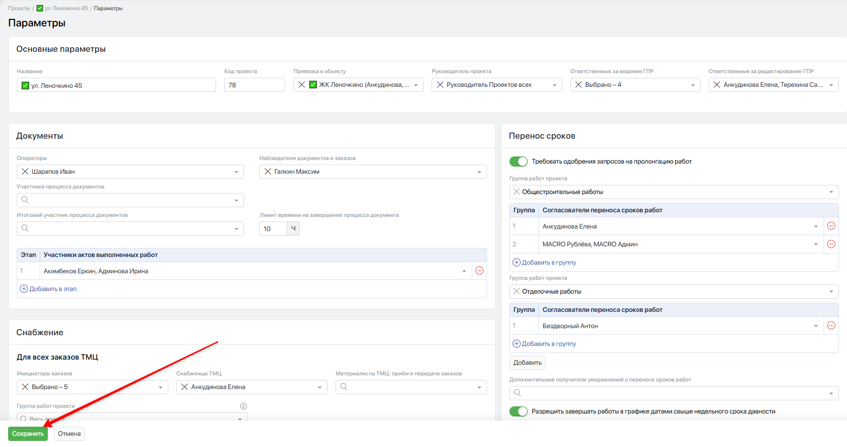Remove Бездворный Антон row with minus icon

tap(831, 326)
